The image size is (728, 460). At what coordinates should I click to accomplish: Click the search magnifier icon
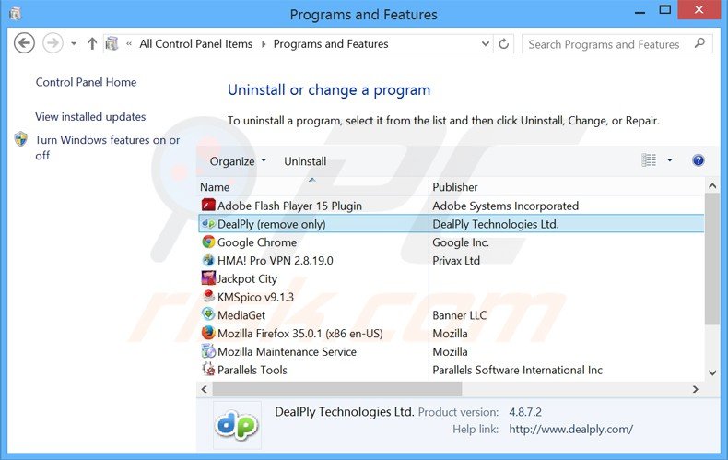[700, 43]
